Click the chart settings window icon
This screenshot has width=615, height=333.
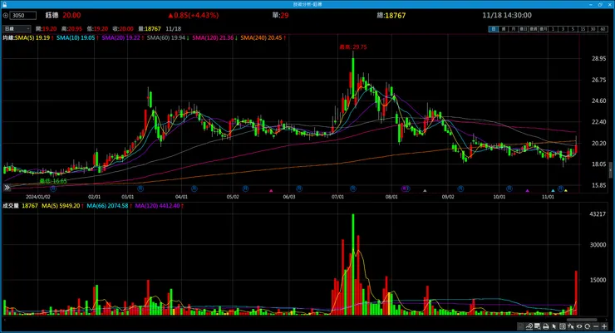coord(538,326)
